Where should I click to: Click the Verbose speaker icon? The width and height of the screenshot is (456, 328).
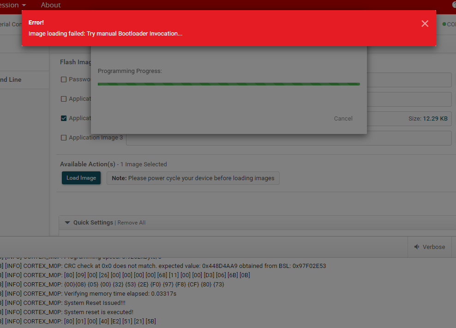[x=417, y=247]
